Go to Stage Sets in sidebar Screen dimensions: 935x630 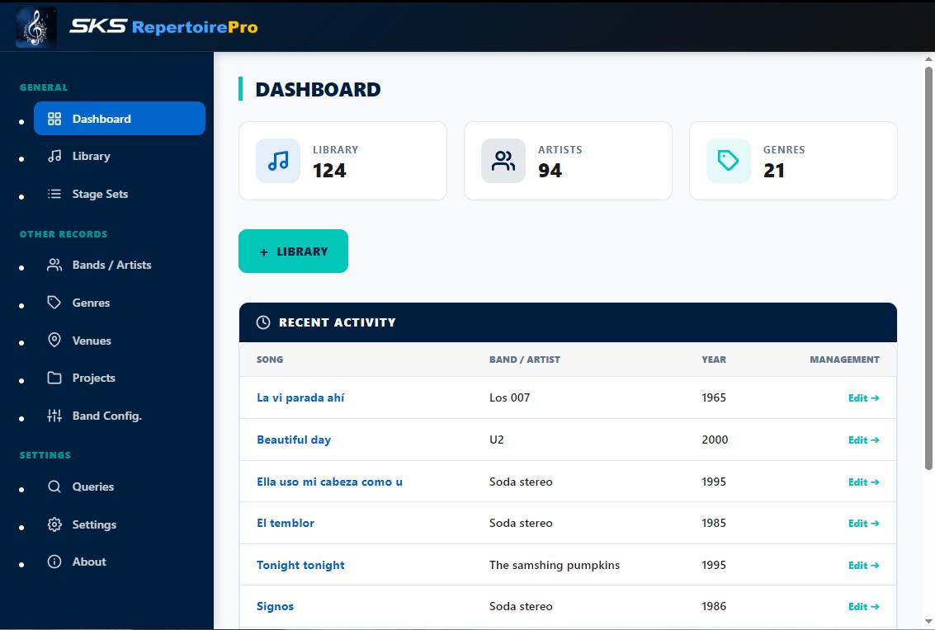[100, 194]
